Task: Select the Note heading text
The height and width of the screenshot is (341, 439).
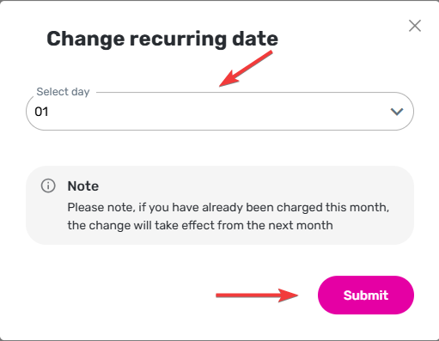Action: (83, 186)
